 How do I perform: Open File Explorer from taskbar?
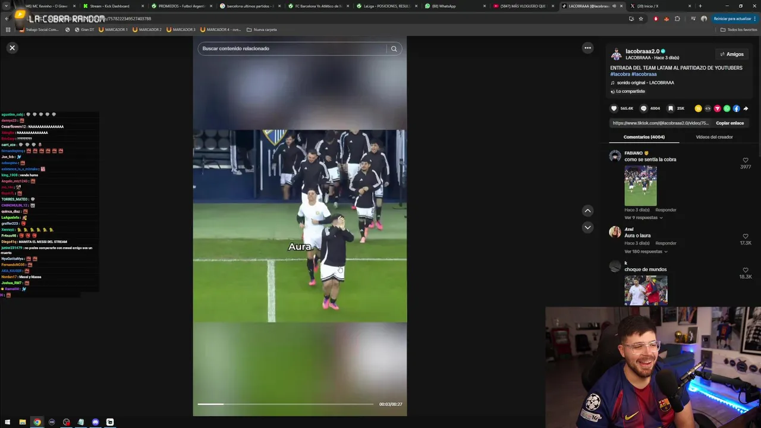coord(23,422)
